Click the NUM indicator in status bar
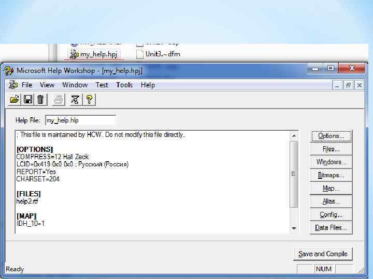The image size is (373, 279). click(324, 269)
